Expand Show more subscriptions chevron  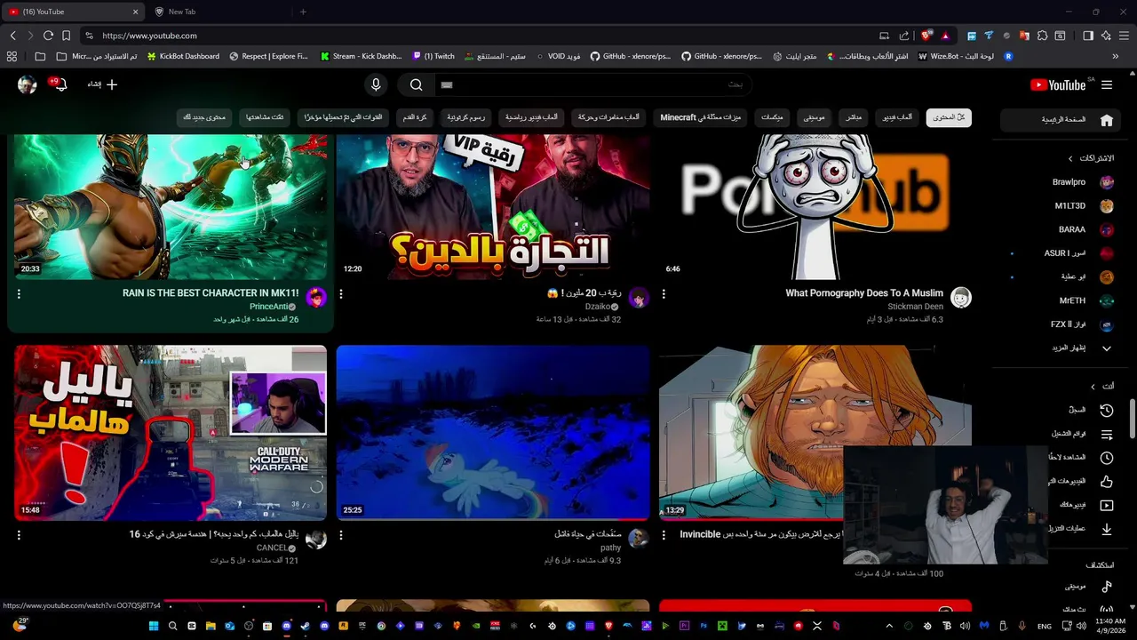click(x=1107, y=348)
